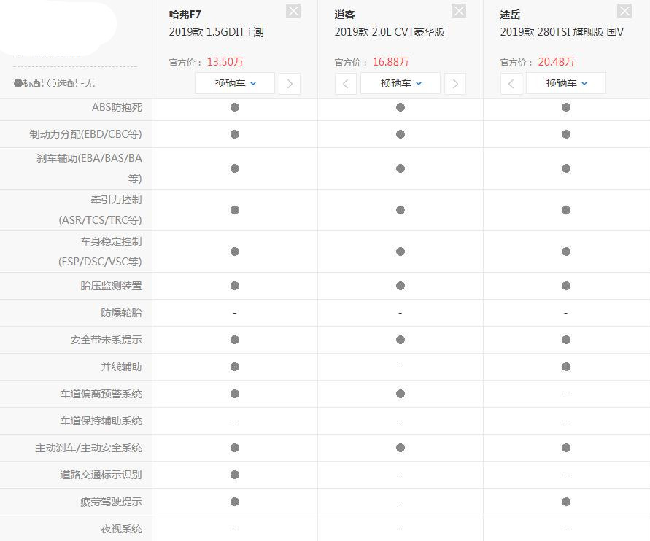Viewport: 650px width, 541px height.
Task: Click 途岳 standard dot for 主动刹车/主动安全系统
Action: point(566,448)
